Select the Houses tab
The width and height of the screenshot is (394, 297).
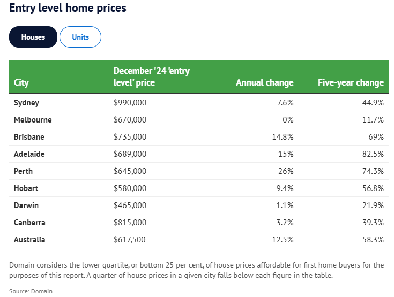click(33, 37)
